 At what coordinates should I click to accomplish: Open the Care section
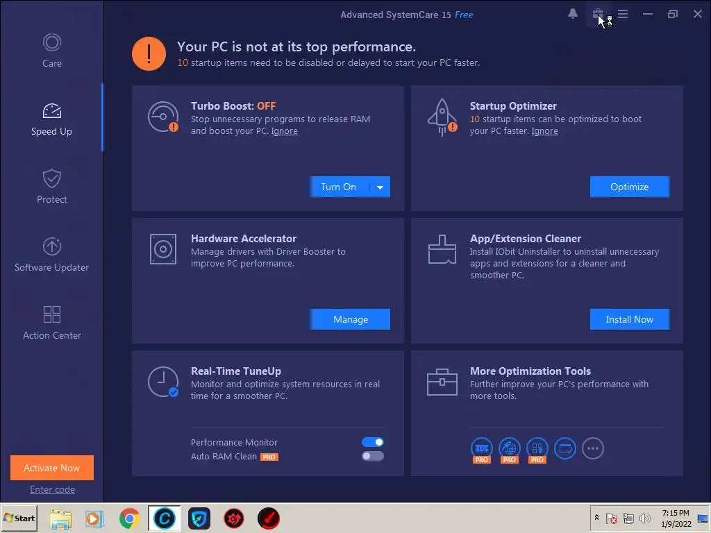coord(51,50)
